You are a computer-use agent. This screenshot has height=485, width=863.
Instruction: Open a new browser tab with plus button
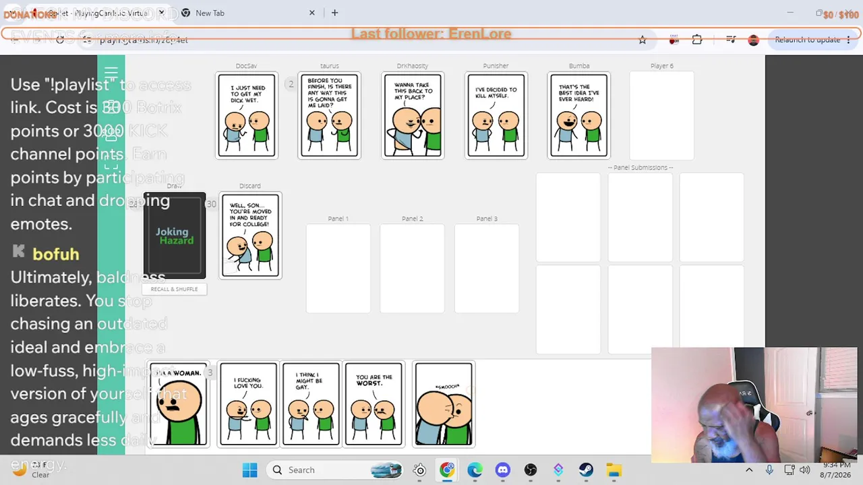click(334, 13)
